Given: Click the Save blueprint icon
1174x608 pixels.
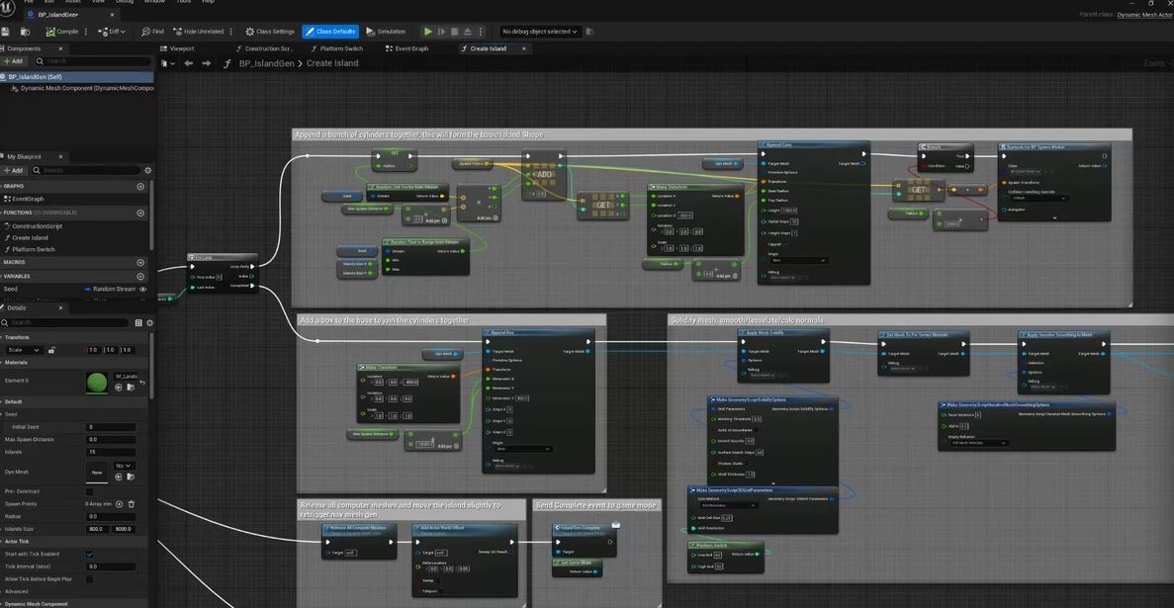Looking at the screenshot, I should point(7,32).
